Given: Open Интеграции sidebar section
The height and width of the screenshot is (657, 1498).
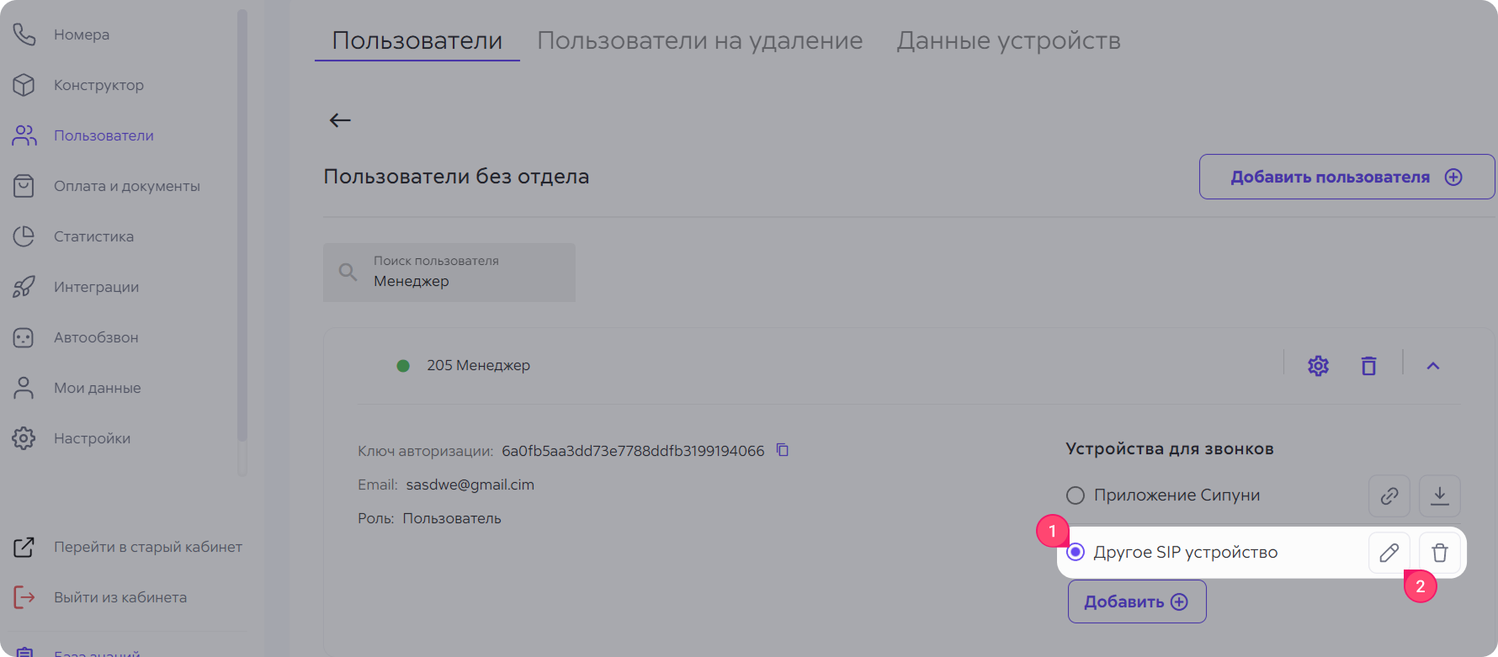Looking at the screenshot, I should (96, 287).
